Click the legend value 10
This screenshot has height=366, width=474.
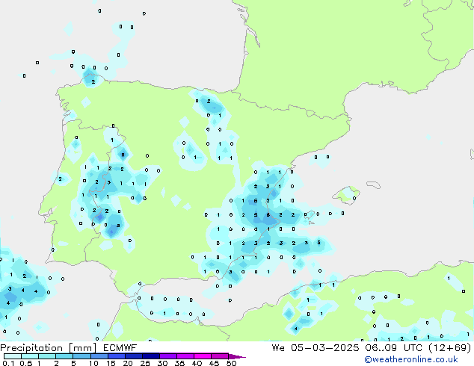click(x=93, y=363)
